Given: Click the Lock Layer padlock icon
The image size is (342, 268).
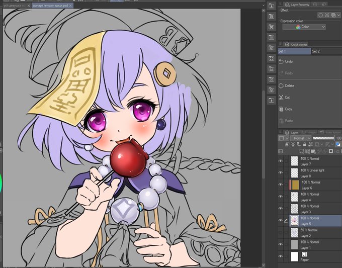Looking at the screenshot, I should click(x=305, y=144).
